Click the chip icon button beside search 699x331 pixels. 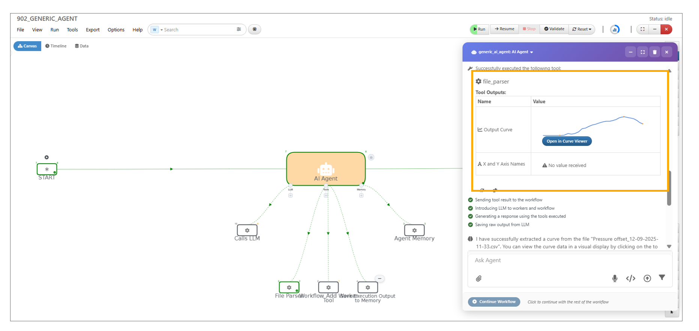click(255, 29)
